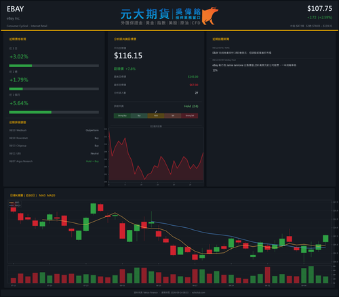Click the highest target price $145.00

(x=193, y=77)
